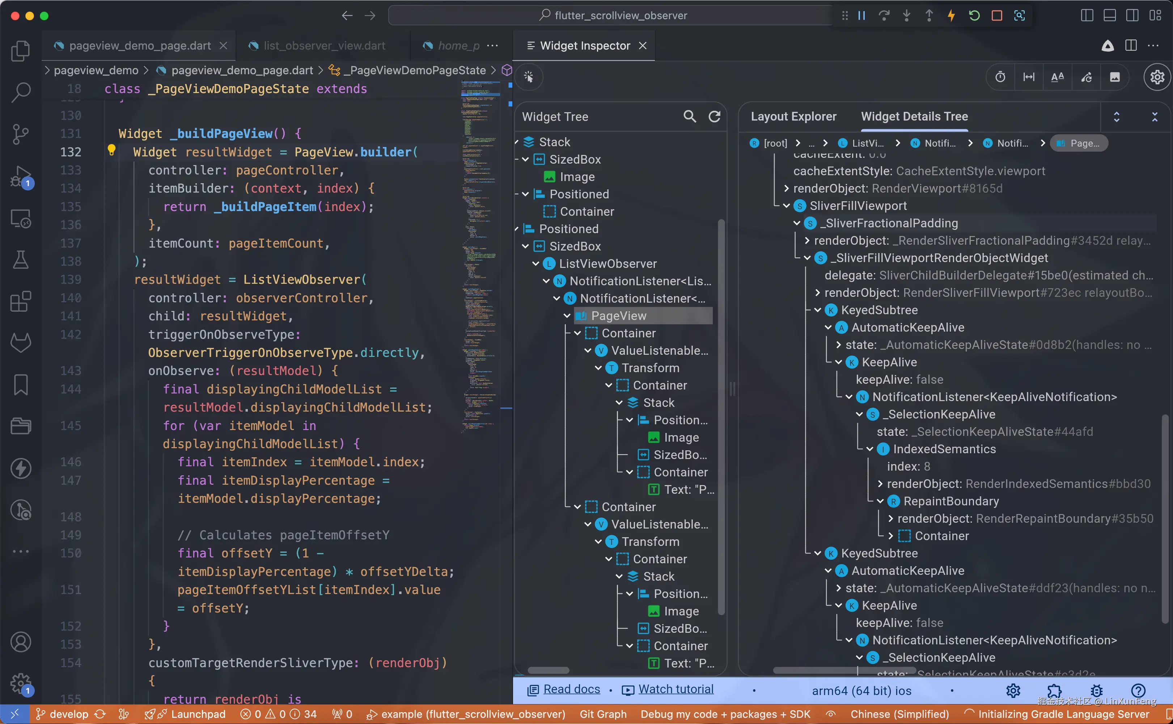The width and height of the screenshot is (1173, 724).
Task: Switch to the Layout Explorer tab
Action: (793, 116)
